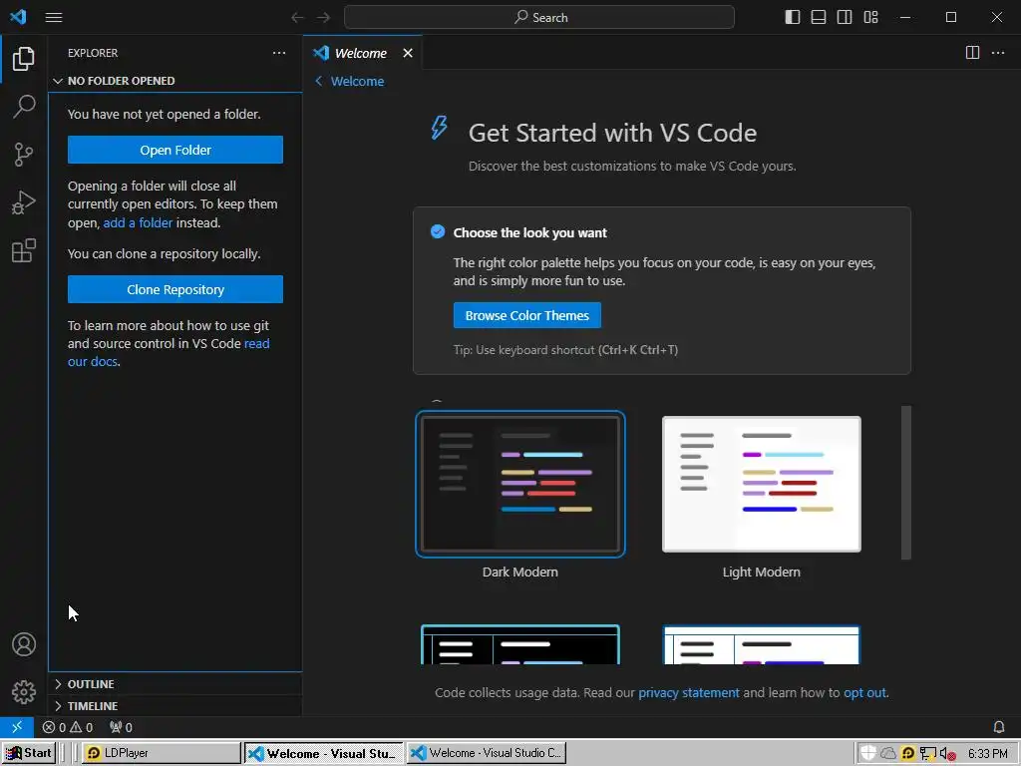Select the Light Modern theme thumbnail
Screen dimensions: 1021x766
(761, 484)
